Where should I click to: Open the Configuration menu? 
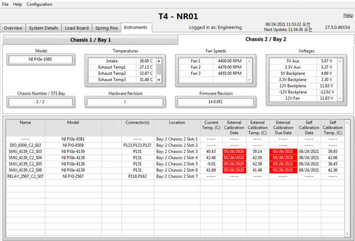coord(40,4)
